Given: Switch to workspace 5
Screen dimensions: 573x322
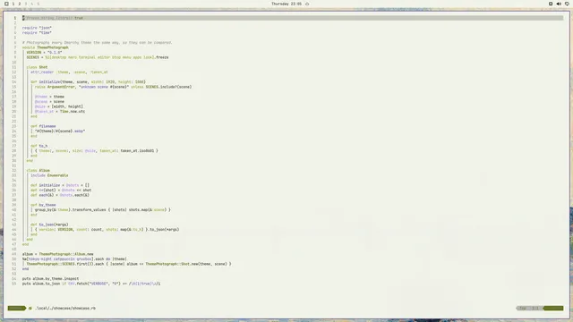Looking at the screenshot, I should [x=38, y=4].
